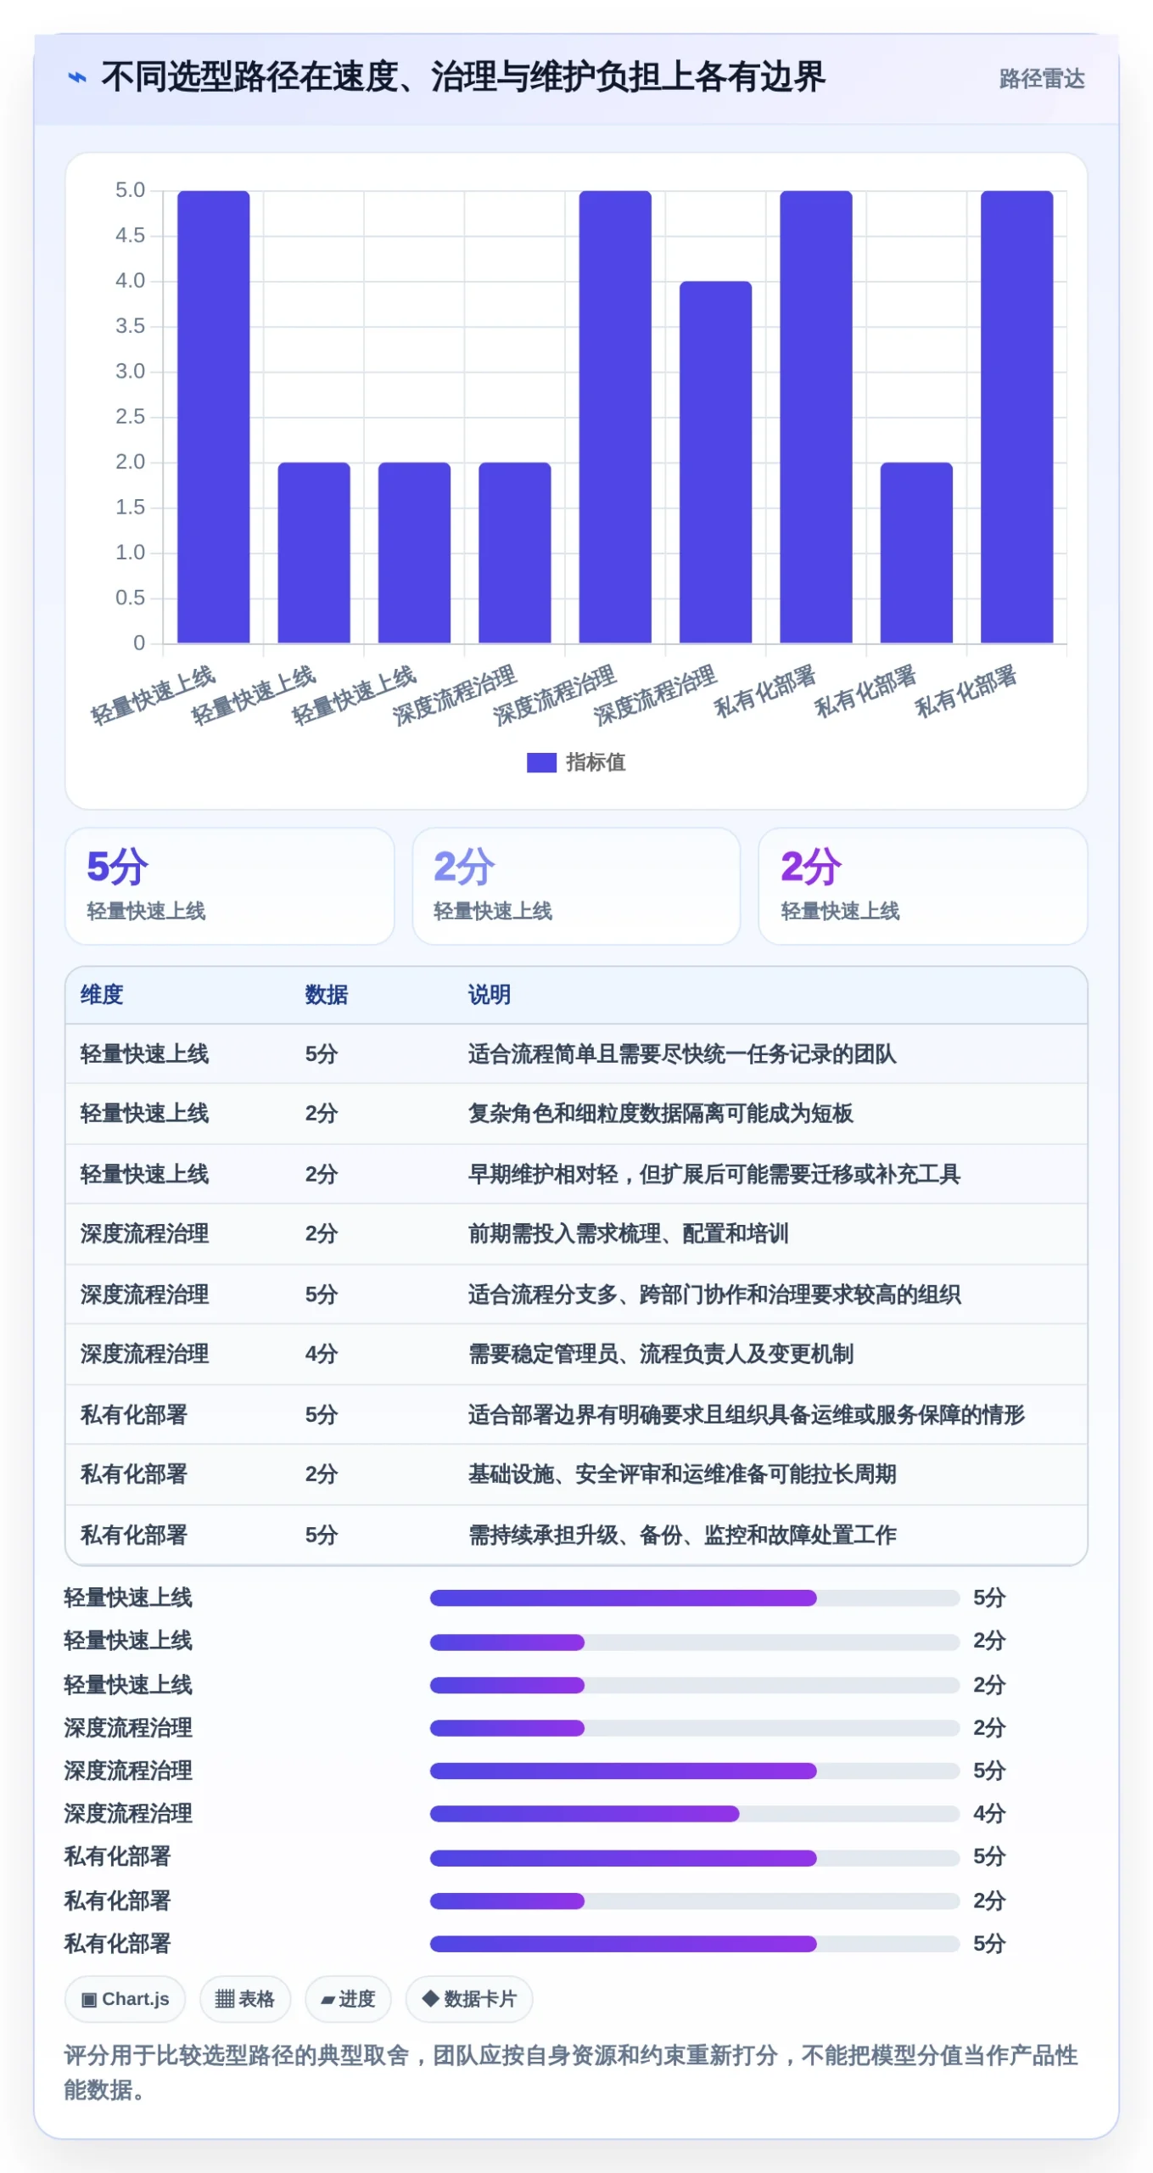This screenshot has height=2173, width=1153.
Task: Click the 指标值 legend color swatch
Action: (x=541, y=762)
